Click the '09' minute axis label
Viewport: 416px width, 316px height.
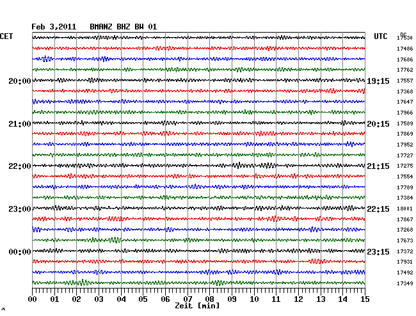(232, 299)
